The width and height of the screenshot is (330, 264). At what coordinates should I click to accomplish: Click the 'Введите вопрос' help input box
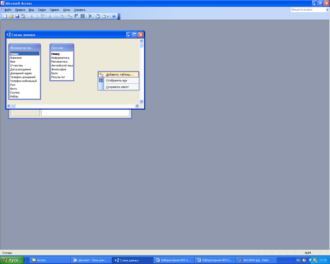308,10
